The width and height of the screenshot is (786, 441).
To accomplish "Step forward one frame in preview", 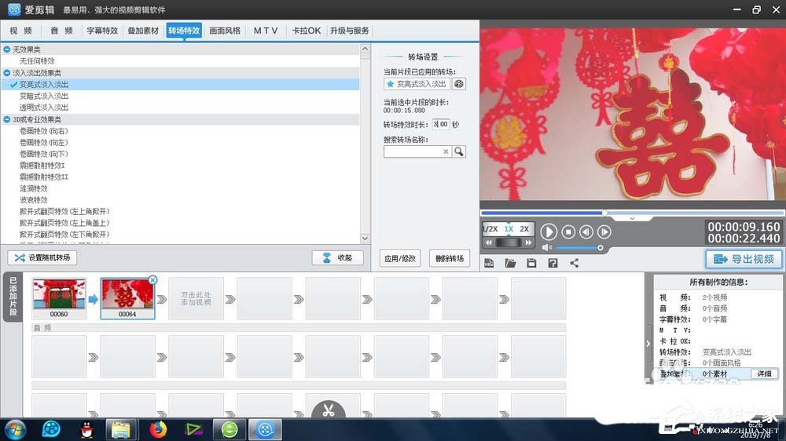I will (604, 231).
